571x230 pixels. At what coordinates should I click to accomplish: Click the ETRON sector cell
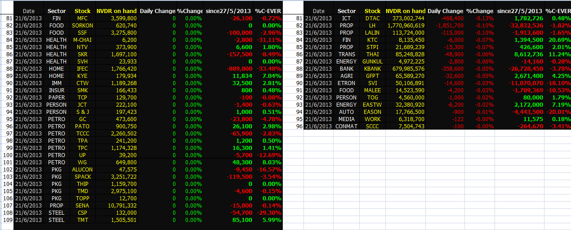347,83
